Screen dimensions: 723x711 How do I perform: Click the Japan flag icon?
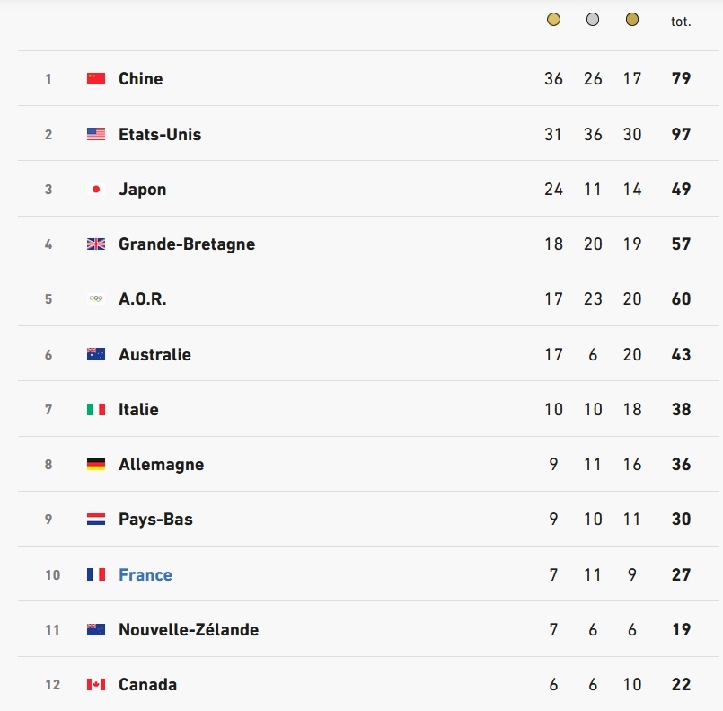coord(96,189)
